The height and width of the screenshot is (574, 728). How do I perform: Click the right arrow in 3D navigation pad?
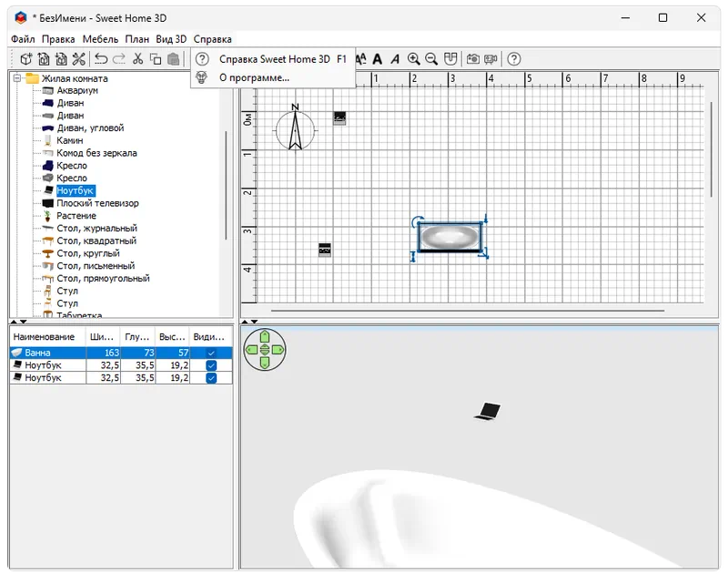tap(278, 350)
